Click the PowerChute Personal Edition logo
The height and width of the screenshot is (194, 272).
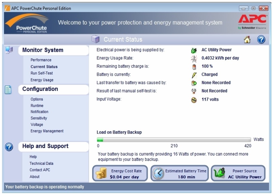27,23
